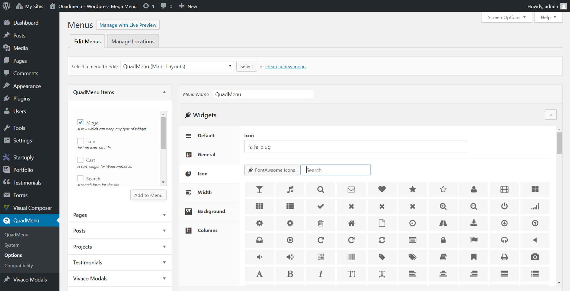This screenshot has height=291, width=570.
Task: Open the Edit Menus tab
Action: tap(87, 41)
